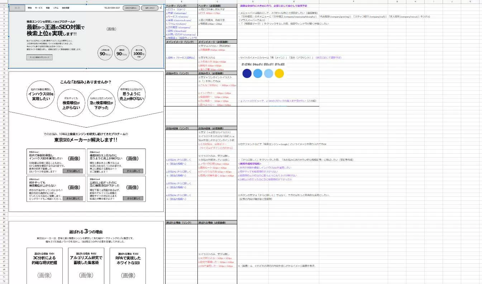Click the サービス item in the wireframe navigation
This screenshot has width=482, height=284.
39,8
